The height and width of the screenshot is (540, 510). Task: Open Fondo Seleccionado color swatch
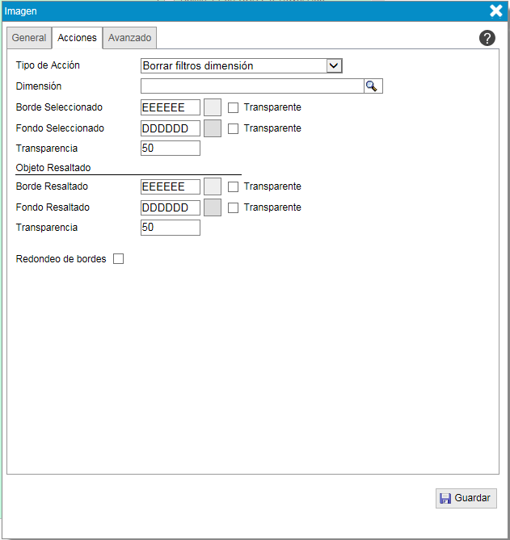click(x=213, y=128)
